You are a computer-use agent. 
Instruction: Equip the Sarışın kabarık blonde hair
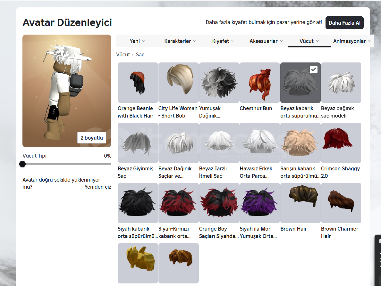(300, 143)
